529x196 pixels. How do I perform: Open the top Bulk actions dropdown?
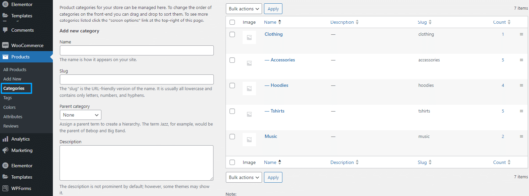point(244,9)
